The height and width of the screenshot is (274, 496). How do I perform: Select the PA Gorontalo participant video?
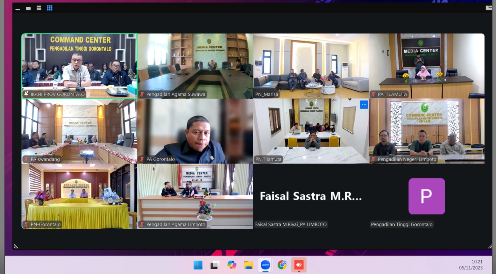pos(195,131)
